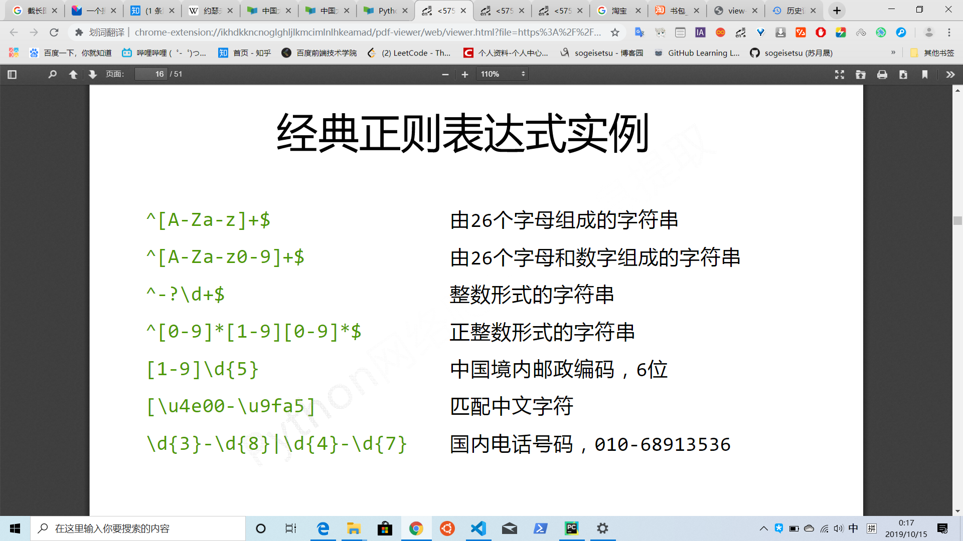The height and width of the screenshot is (541, 963).
Task: Bookmark this page with star icon
Action: (x=615, y=33)
